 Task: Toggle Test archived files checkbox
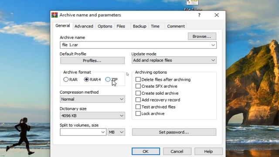[138, 107]
